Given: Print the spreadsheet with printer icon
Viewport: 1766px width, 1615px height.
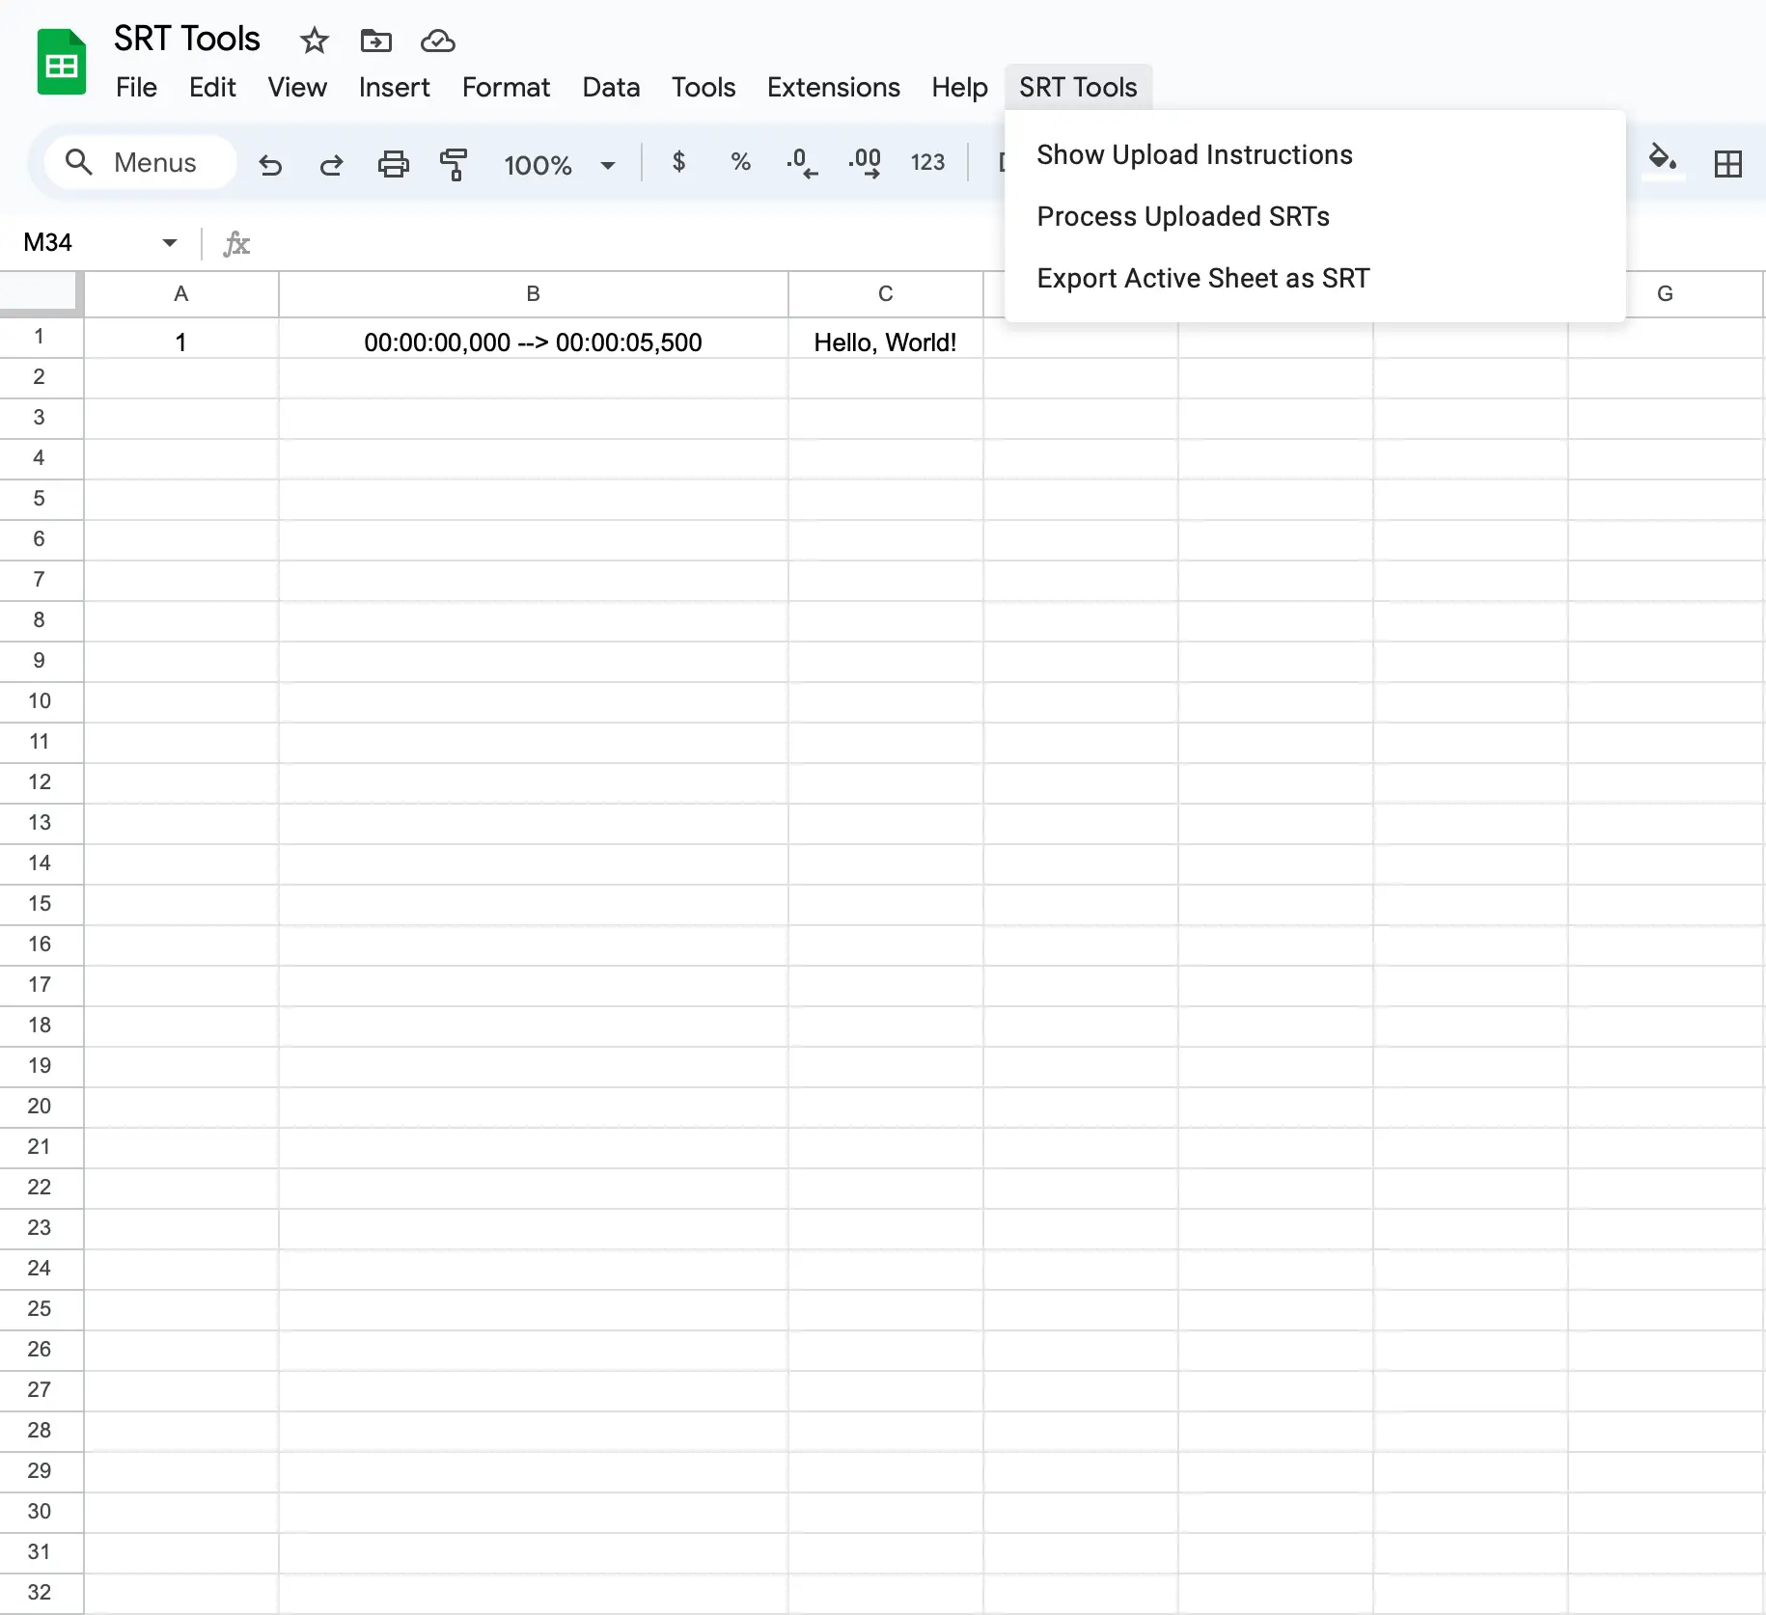Looking at the screenshot, I should 393,164.
